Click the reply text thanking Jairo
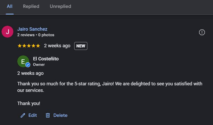213x125 pixels. (x=110, y=87)
